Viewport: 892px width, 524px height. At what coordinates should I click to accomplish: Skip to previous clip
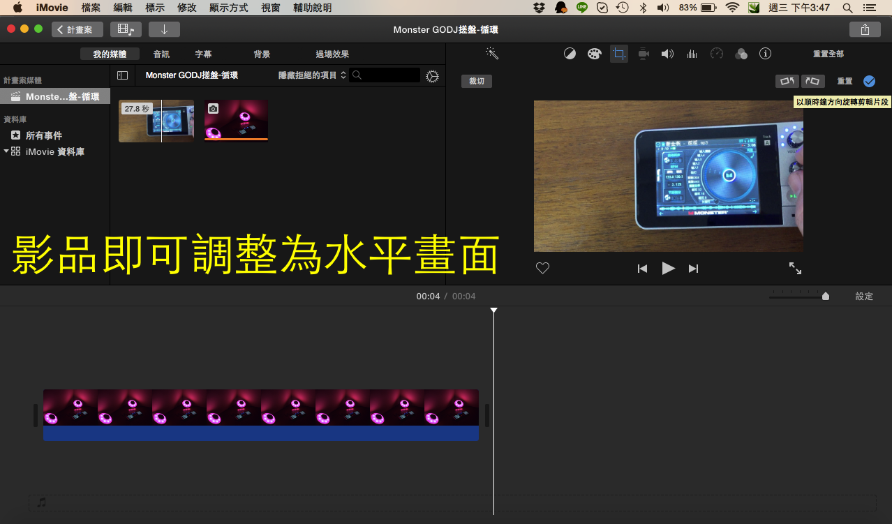(642, 269)
